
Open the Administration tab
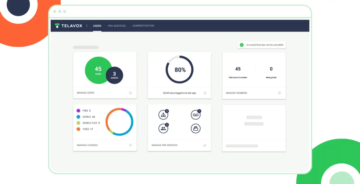click(143, 26)
